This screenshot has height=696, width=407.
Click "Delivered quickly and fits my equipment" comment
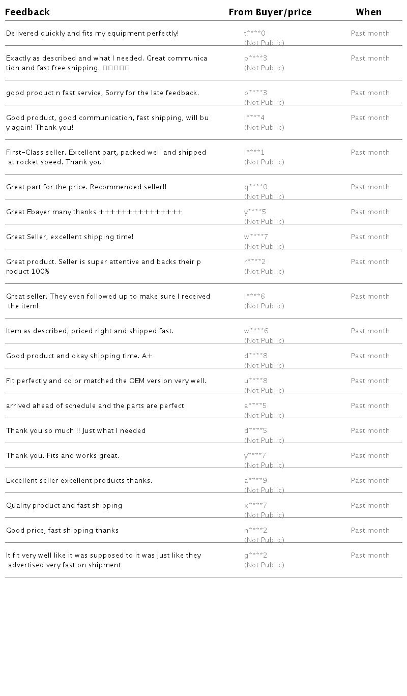point(92,34)
